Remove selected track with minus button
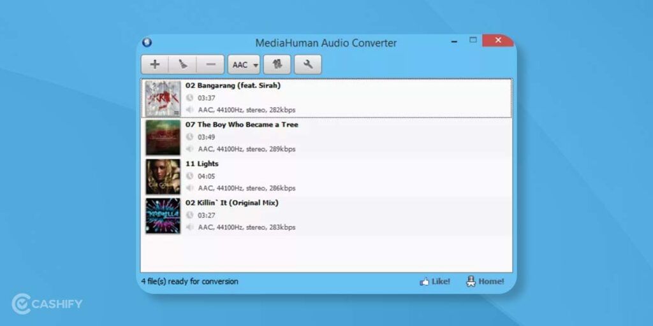Image resolution: width=653 pixels, height=326 pixels. (210, 64)
